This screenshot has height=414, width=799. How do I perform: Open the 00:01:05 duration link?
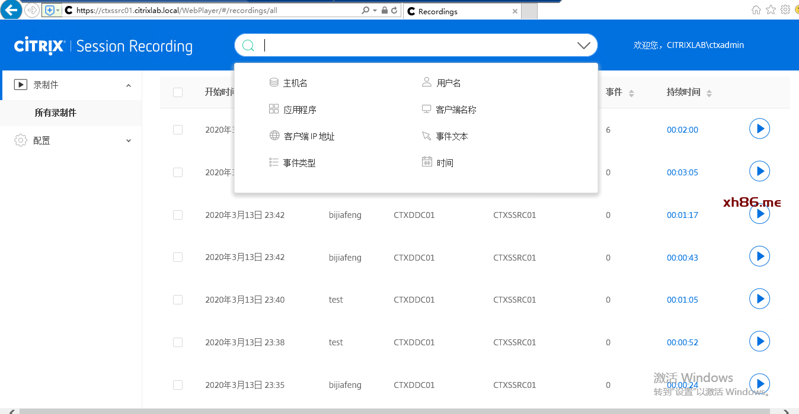(x=682, y=300)
